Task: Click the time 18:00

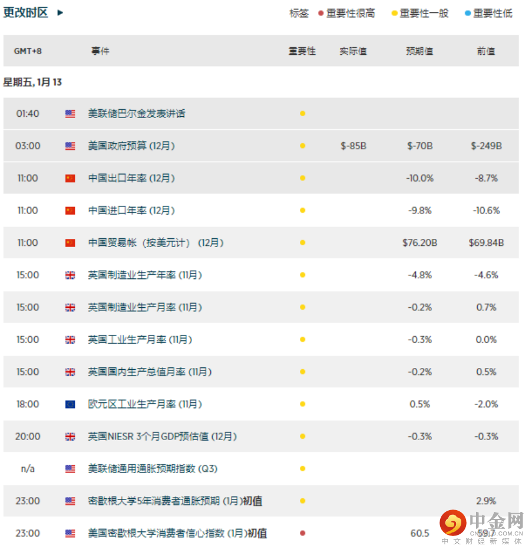Action: click(28, 404)
